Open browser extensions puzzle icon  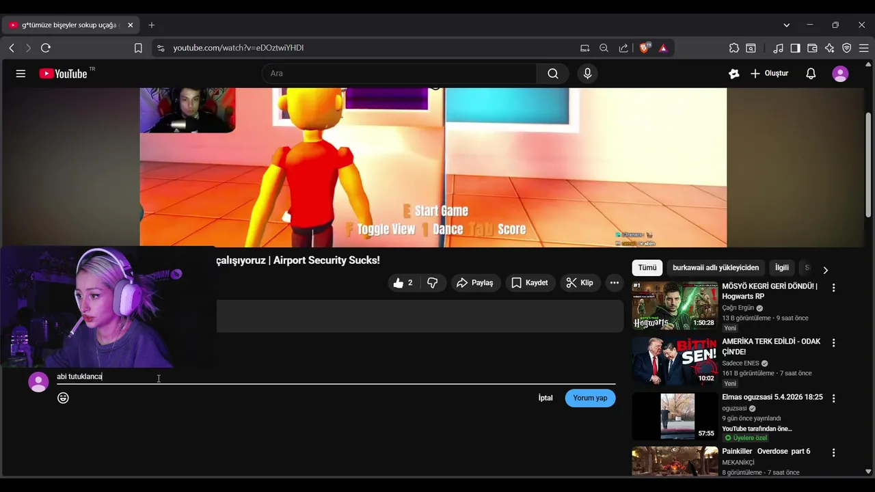pyautogui.click(x=734, y=48)
